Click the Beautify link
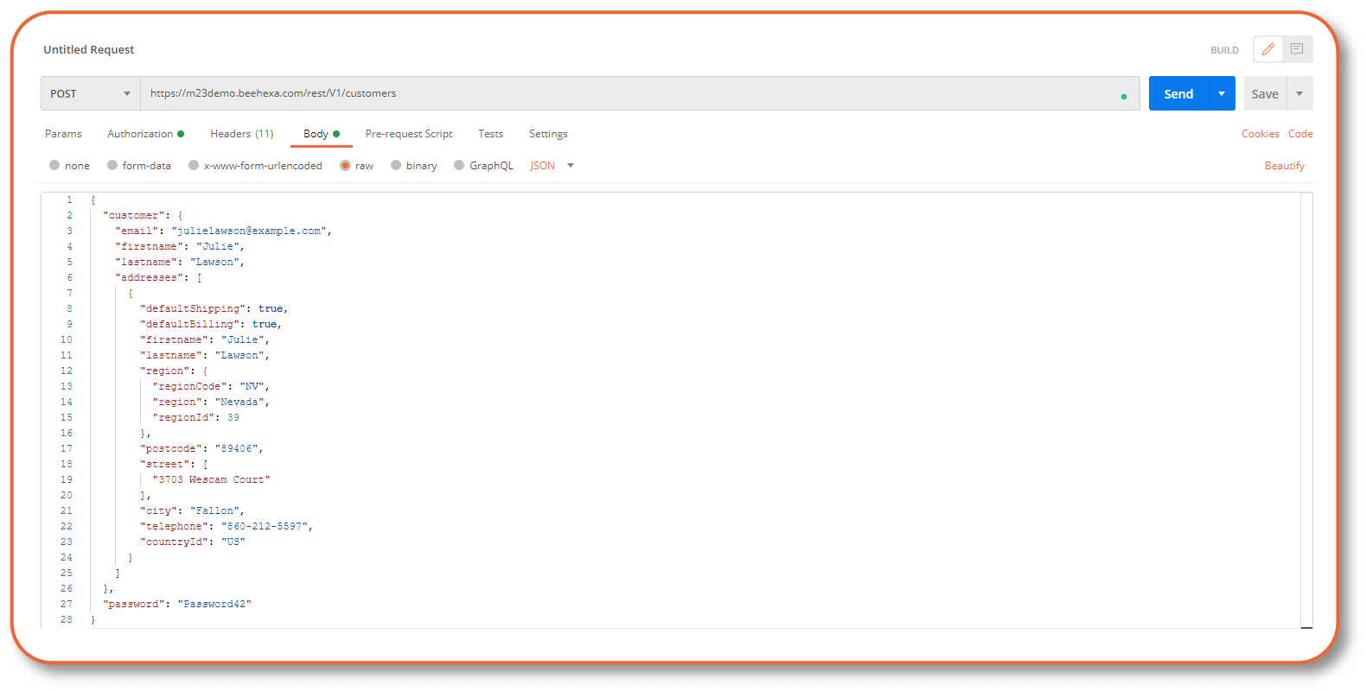Screen dimensions: 1366x691 click(x=1284, y=166)
